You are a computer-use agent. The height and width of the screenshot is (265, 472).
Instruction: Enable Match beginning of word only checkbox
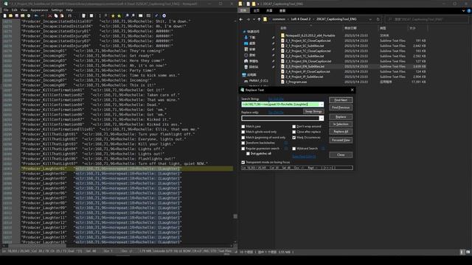(243, 138)
